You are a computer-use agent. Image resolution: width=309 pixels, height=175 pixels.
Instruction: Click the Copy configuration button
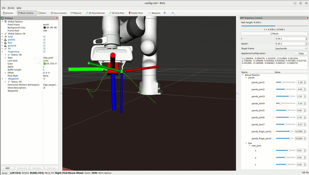point(301,53)
